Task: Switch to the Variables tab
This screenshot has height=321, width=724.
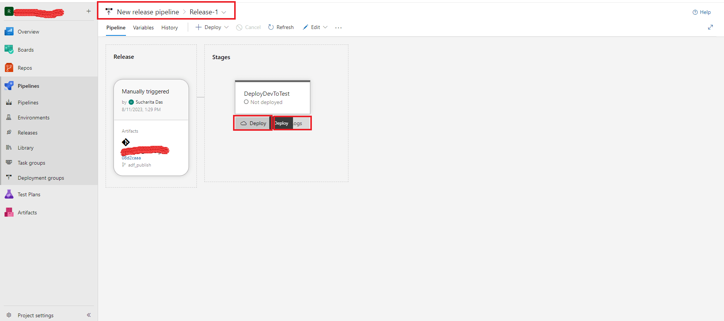Action: 143,28
